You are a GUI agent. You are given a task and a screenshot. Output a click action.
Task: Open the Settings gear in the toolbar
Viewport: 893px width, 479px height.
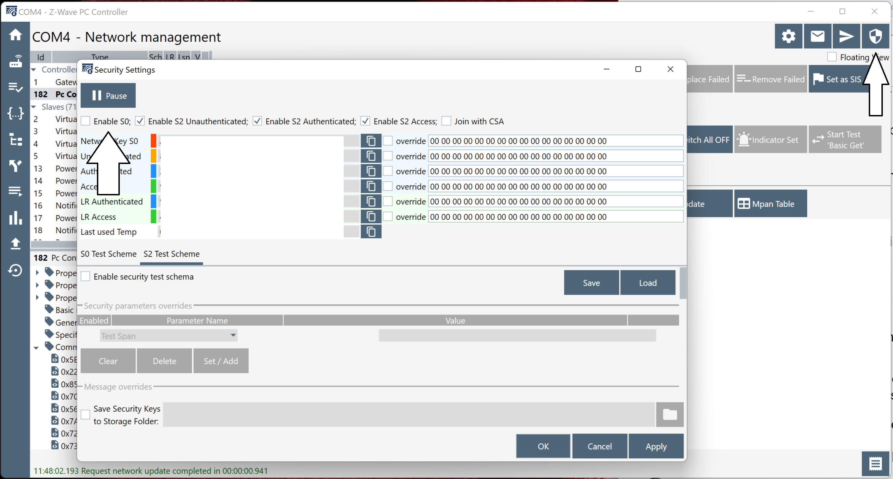[788, 36]
